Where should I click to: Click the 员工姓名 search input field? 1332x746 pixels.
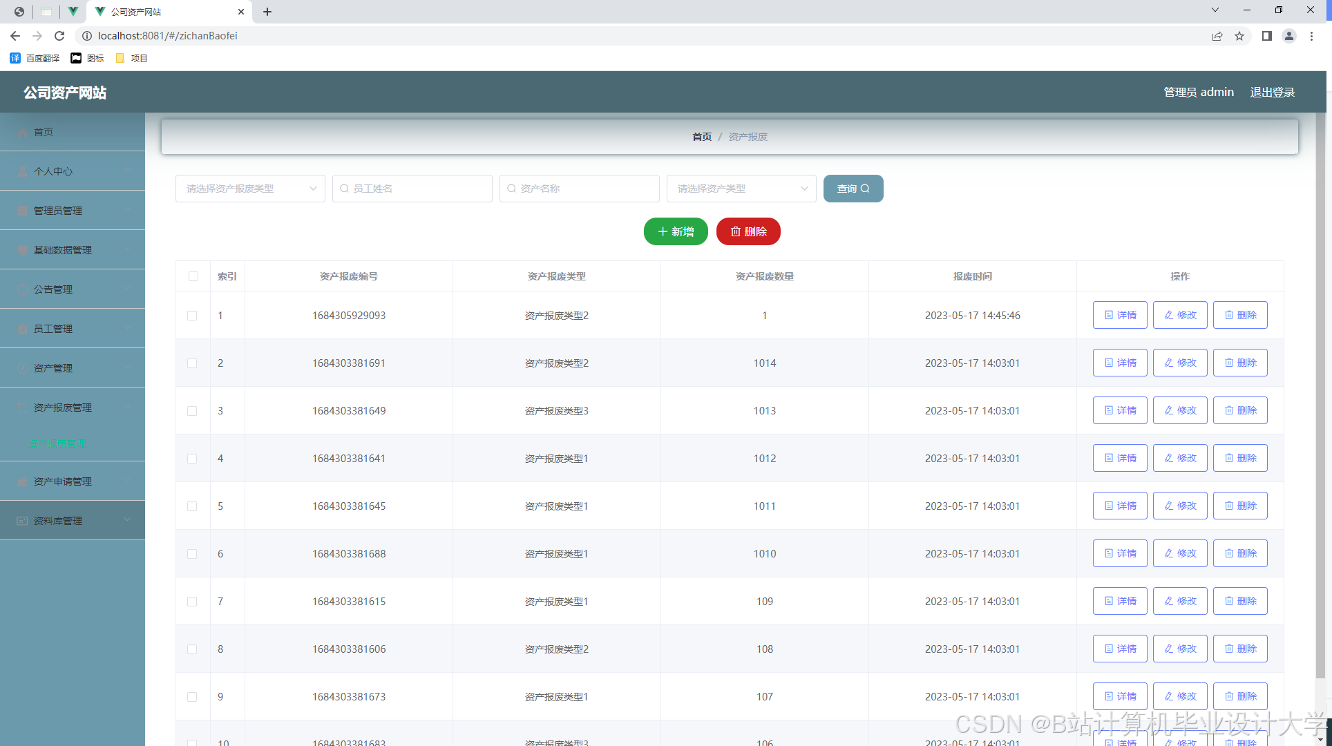pyautogui.click(x=412, y=189)
